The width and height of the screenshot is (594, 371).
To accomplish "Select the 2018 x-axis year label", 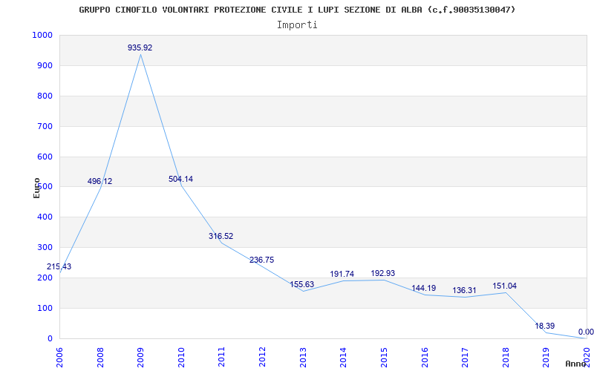I will [505, 357].
